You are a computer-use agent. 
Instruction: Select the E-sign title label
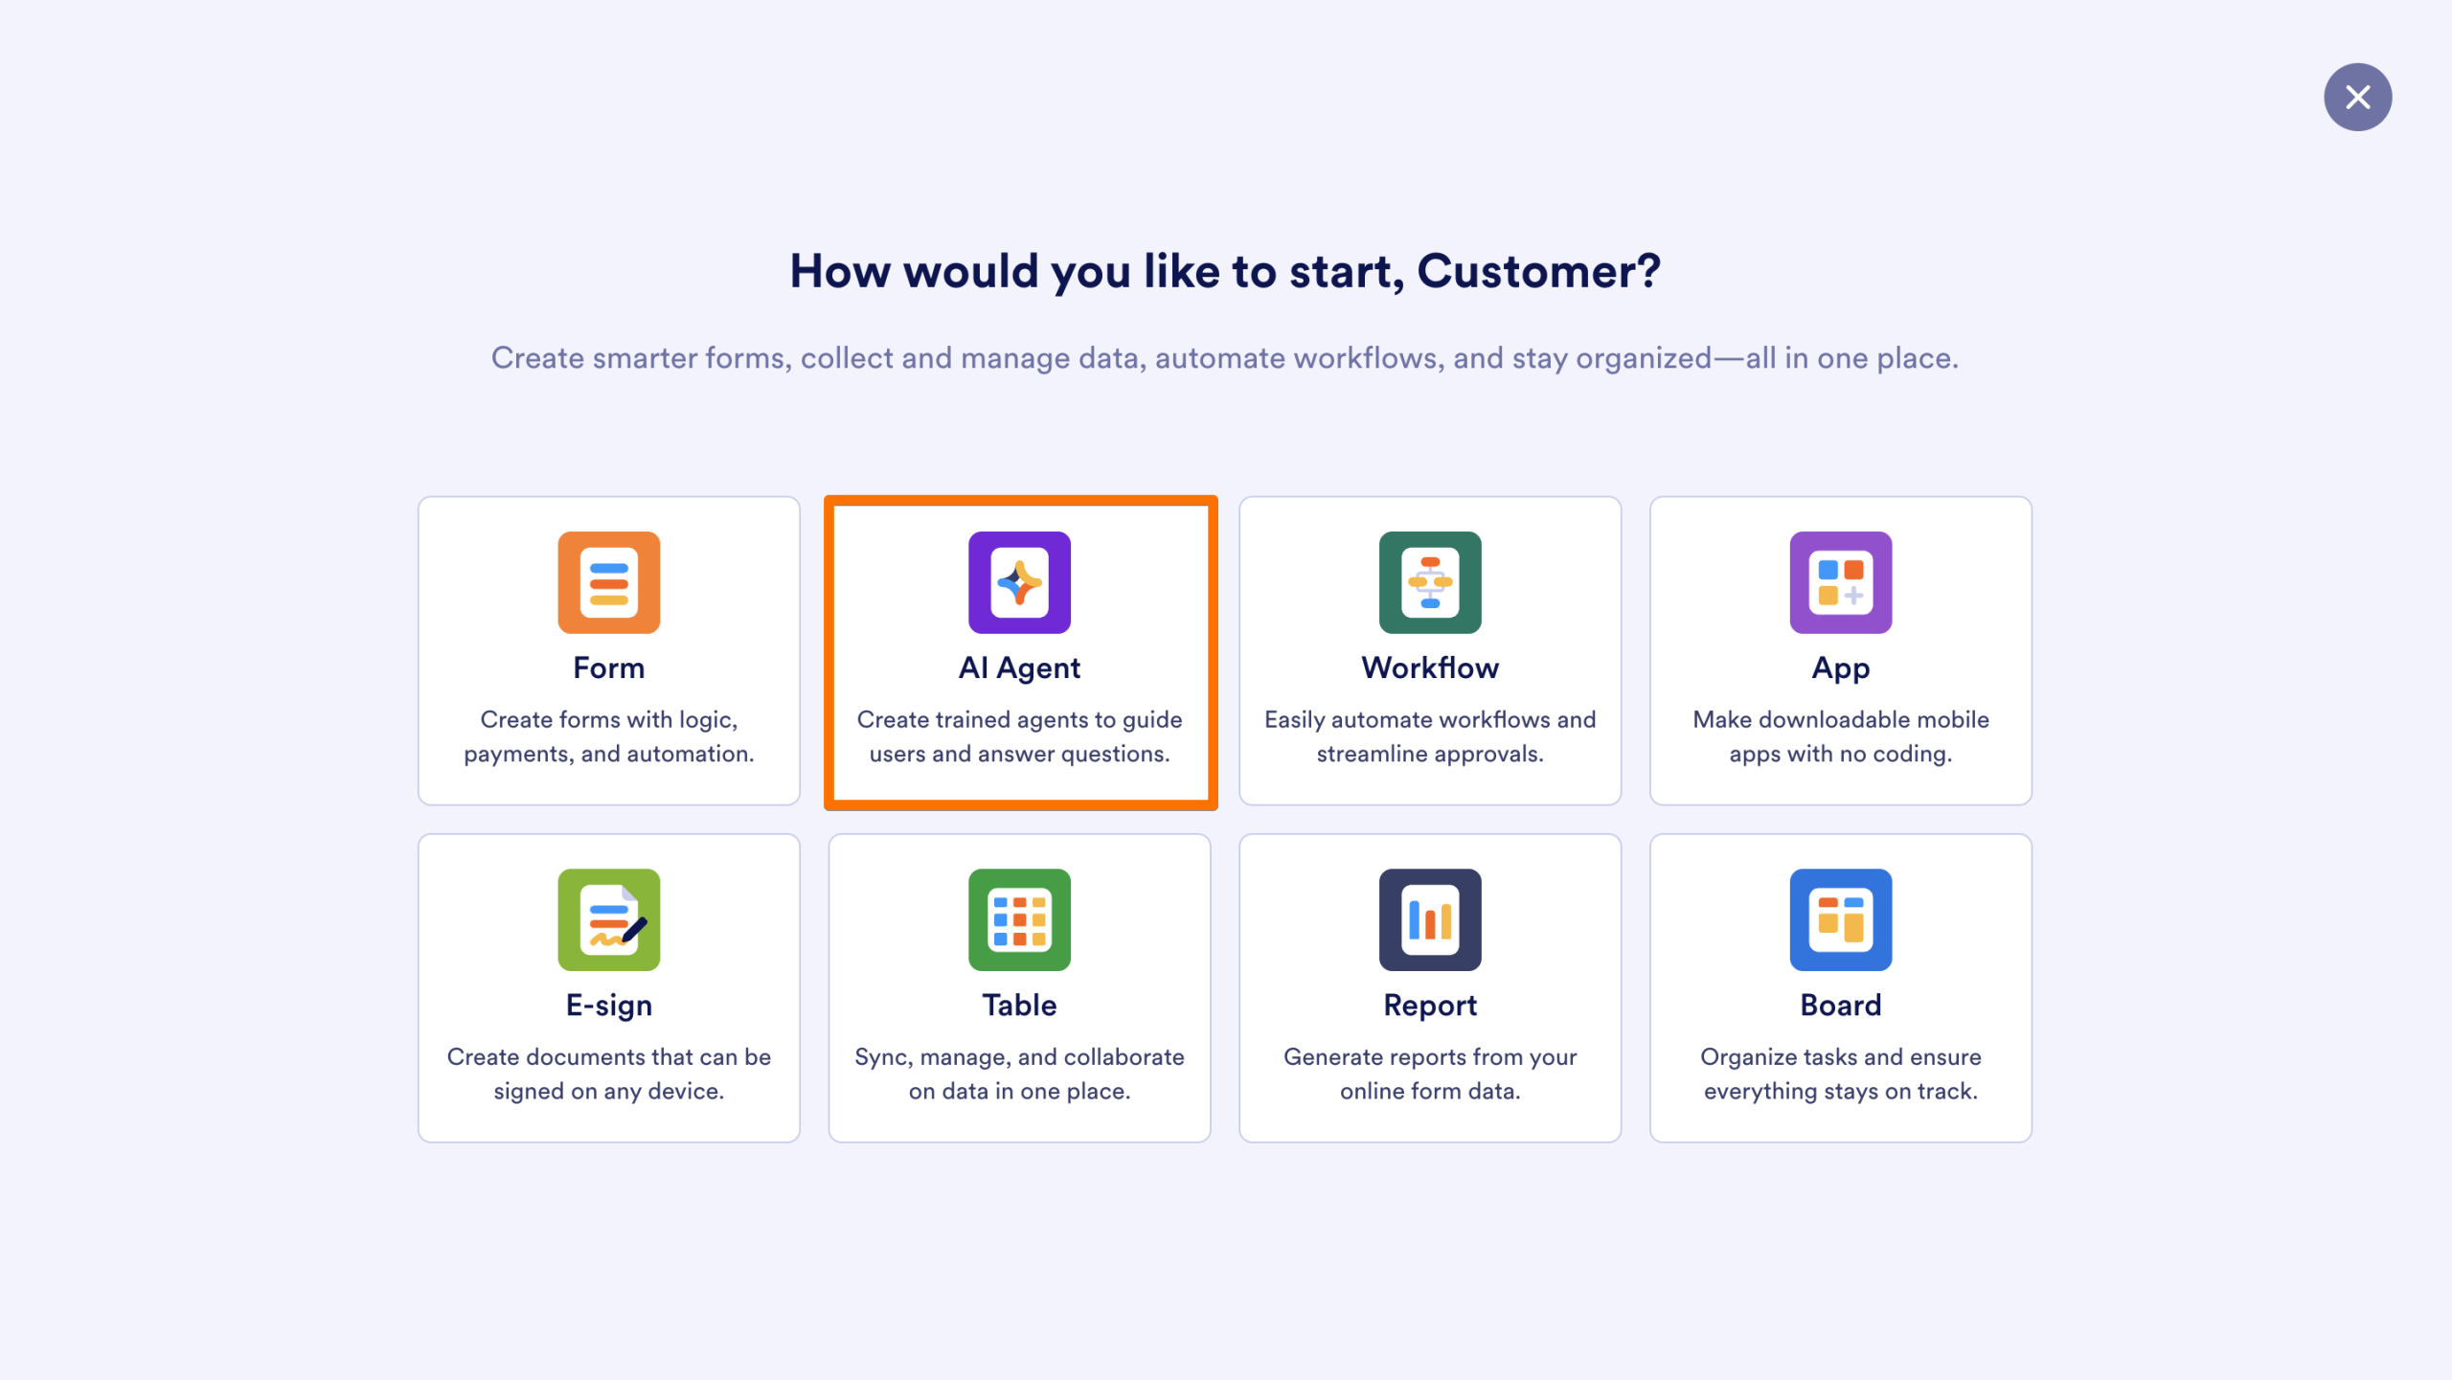(609, 1005)
